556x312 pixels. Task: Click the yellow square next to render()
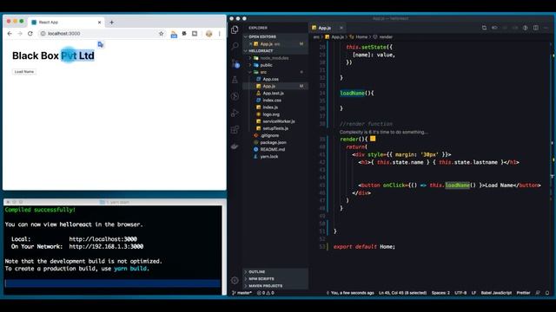373,139
